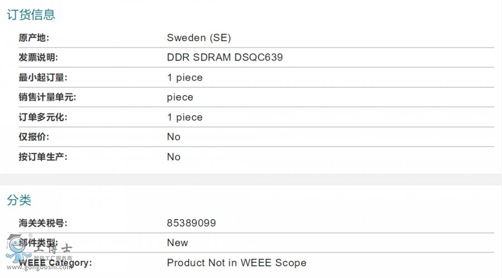Click the DDR SDRAM DSQC639 text
Screen dimensions: 502x278
[x=225, y=57]
